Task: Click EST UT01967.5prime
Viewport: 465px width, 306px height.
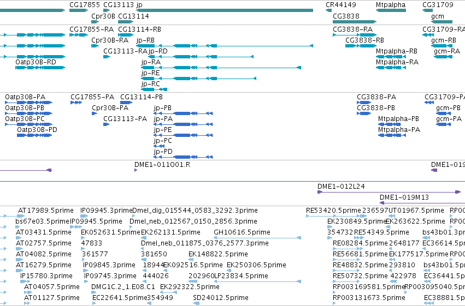Action: [x=416, y=211]
